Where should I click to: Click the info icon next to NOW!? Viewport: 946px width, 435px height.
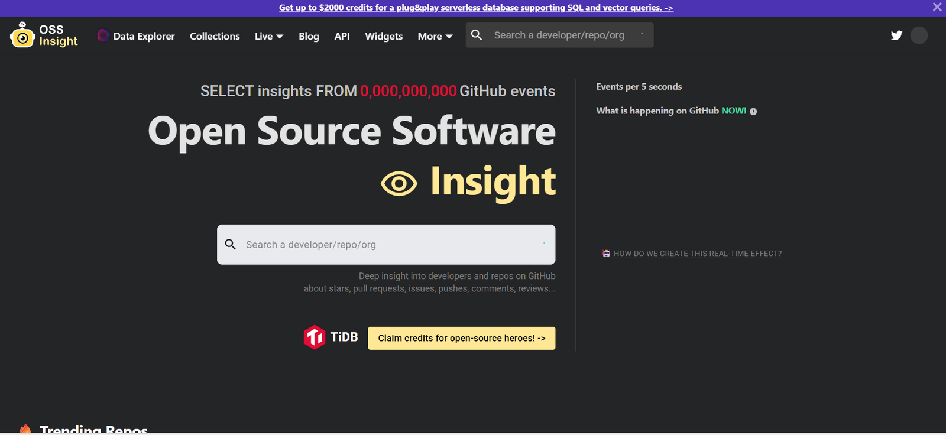753,112
